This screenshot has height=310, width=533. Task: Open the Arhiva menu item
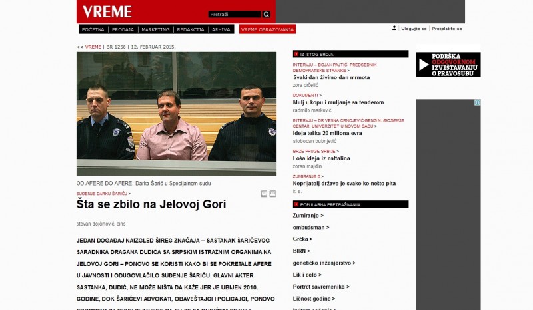(x=221, y=29)
